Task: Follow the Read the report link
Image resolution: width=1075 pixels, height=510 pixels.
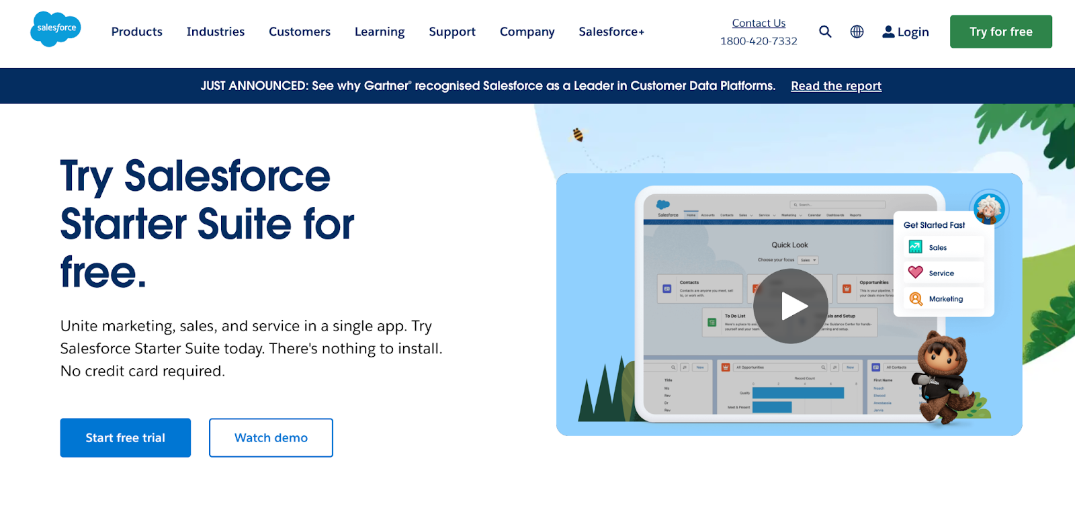Action: coord(836,86)
